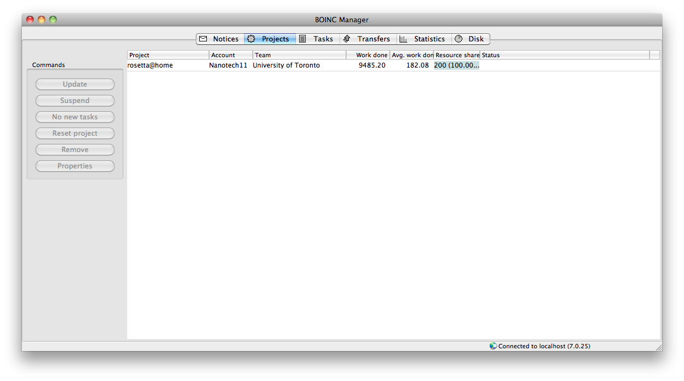The image size is (684, 381).
Task: Click the connection status globe icon
Action: [x=493, y=346]
